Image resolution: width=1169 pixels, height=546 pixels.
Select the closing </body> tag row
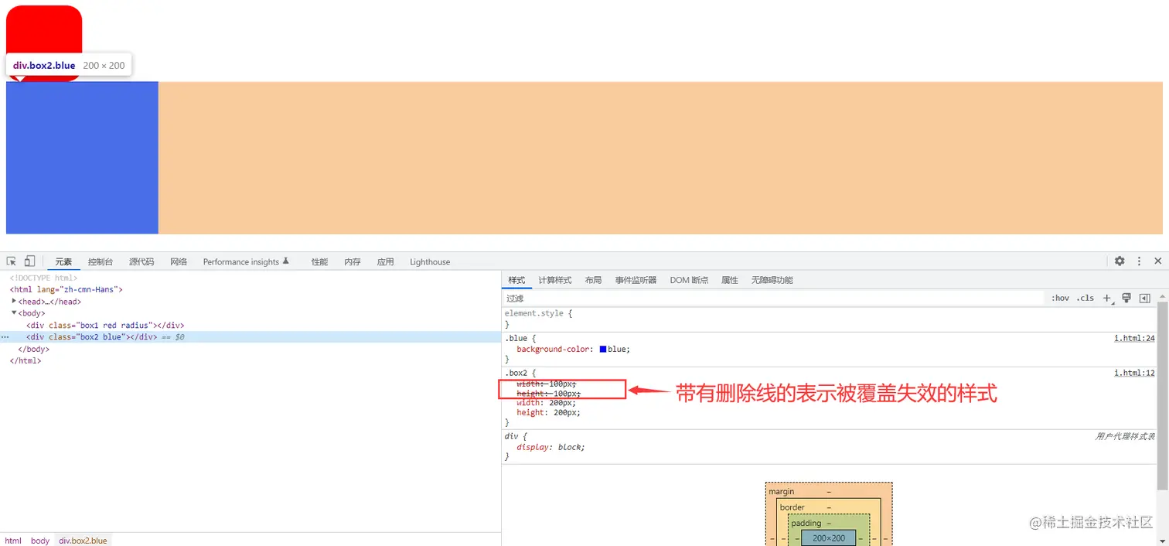click(34, 349)
